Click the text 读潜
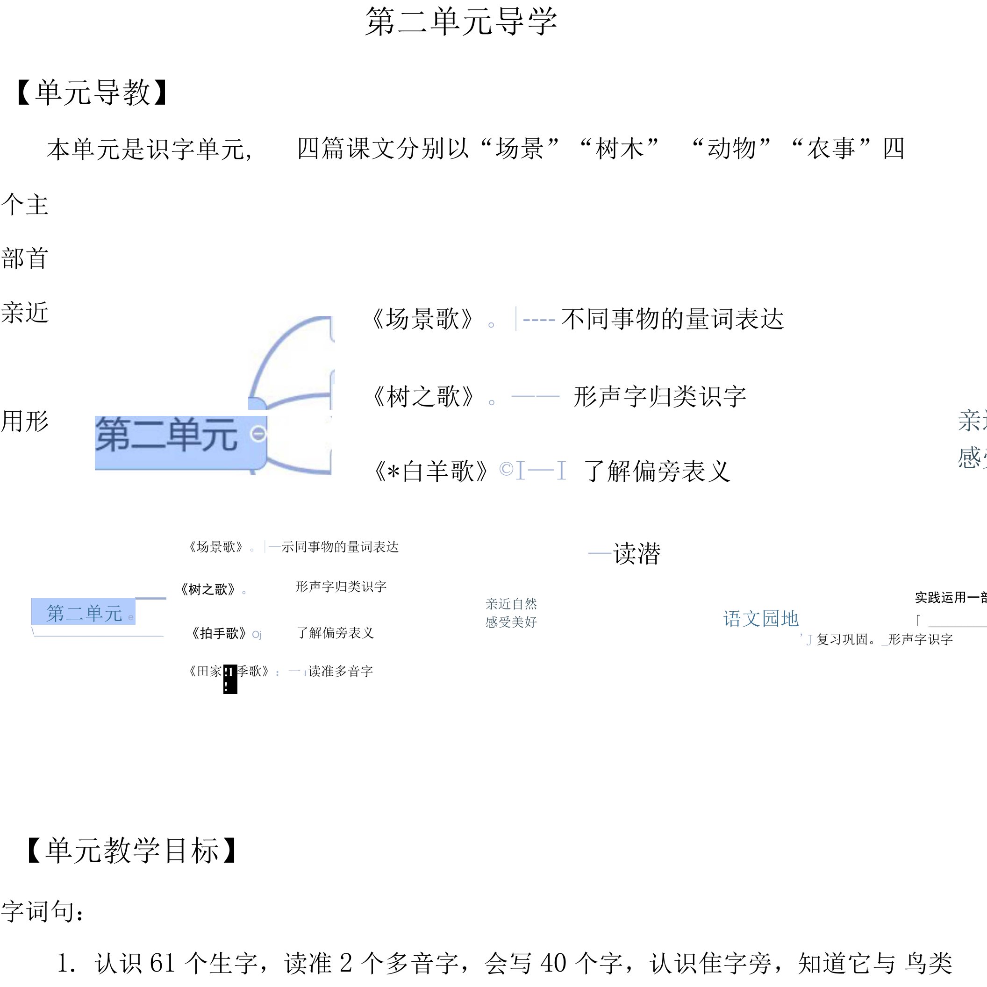Image resolution: width=987 pixels, height=987 pixels. [637, 554]
